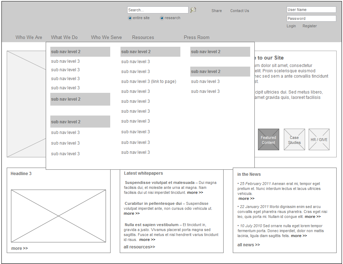Screen dimensions: 343x264
Task: Click the Register link
Action: pyautogui.click(x=310, y=26)
